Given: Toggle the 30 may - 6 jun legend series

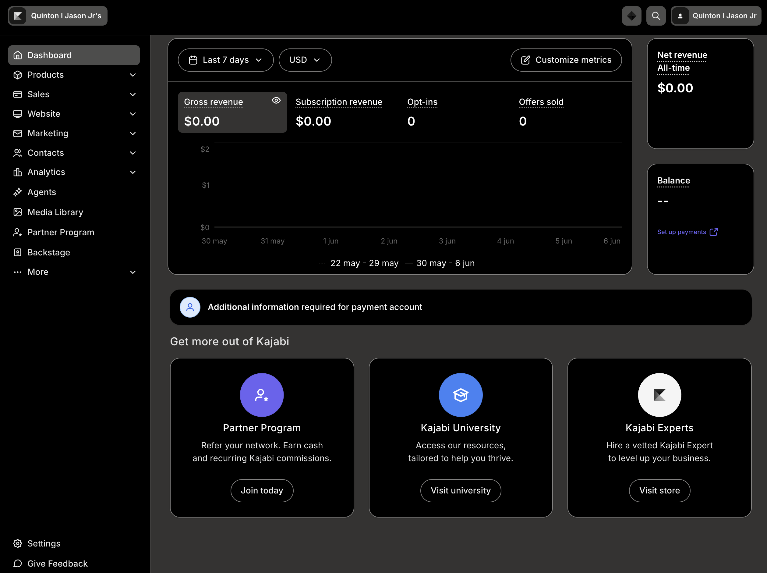Looking at the screenshot, I should tap(440, 263).
